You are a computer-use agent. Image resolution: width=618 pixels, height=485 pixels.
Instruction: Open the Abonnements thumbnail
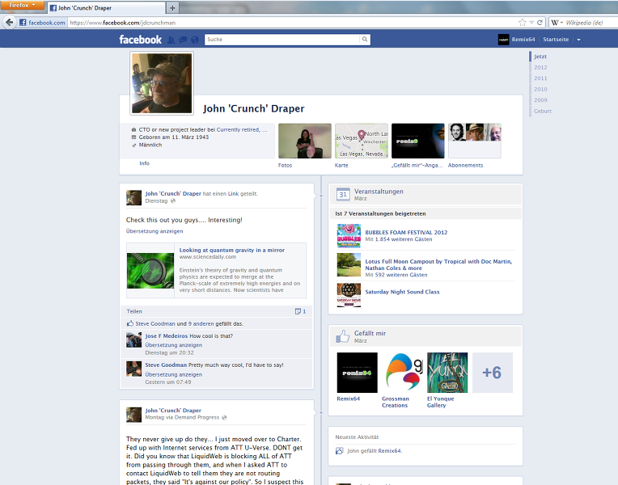tap(475, 141)
